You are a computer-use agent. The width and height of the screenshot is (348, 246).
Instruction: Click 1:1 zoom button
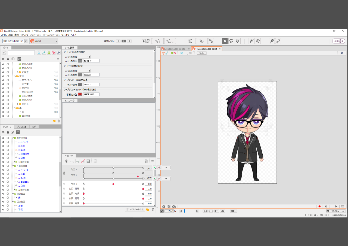(205, 211)
